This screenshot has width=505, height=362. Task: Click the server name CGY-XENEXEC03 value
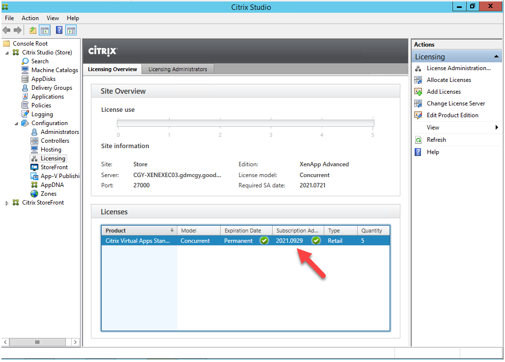(x=177, y=175)
